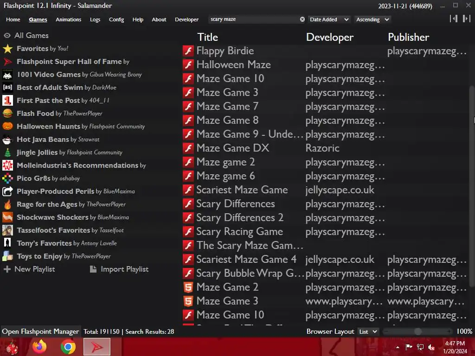Click Open Flashpoint Manager button
This screenshot has width=475, height=356.
click(41, 332)
